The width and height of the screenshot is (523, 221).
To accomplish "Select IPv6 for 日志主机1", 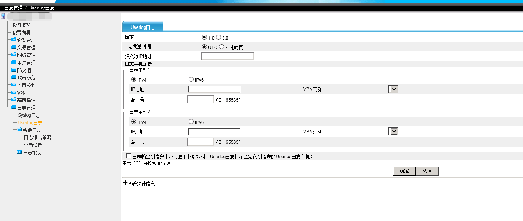I will pyautogui.click(x=191, y=79).
